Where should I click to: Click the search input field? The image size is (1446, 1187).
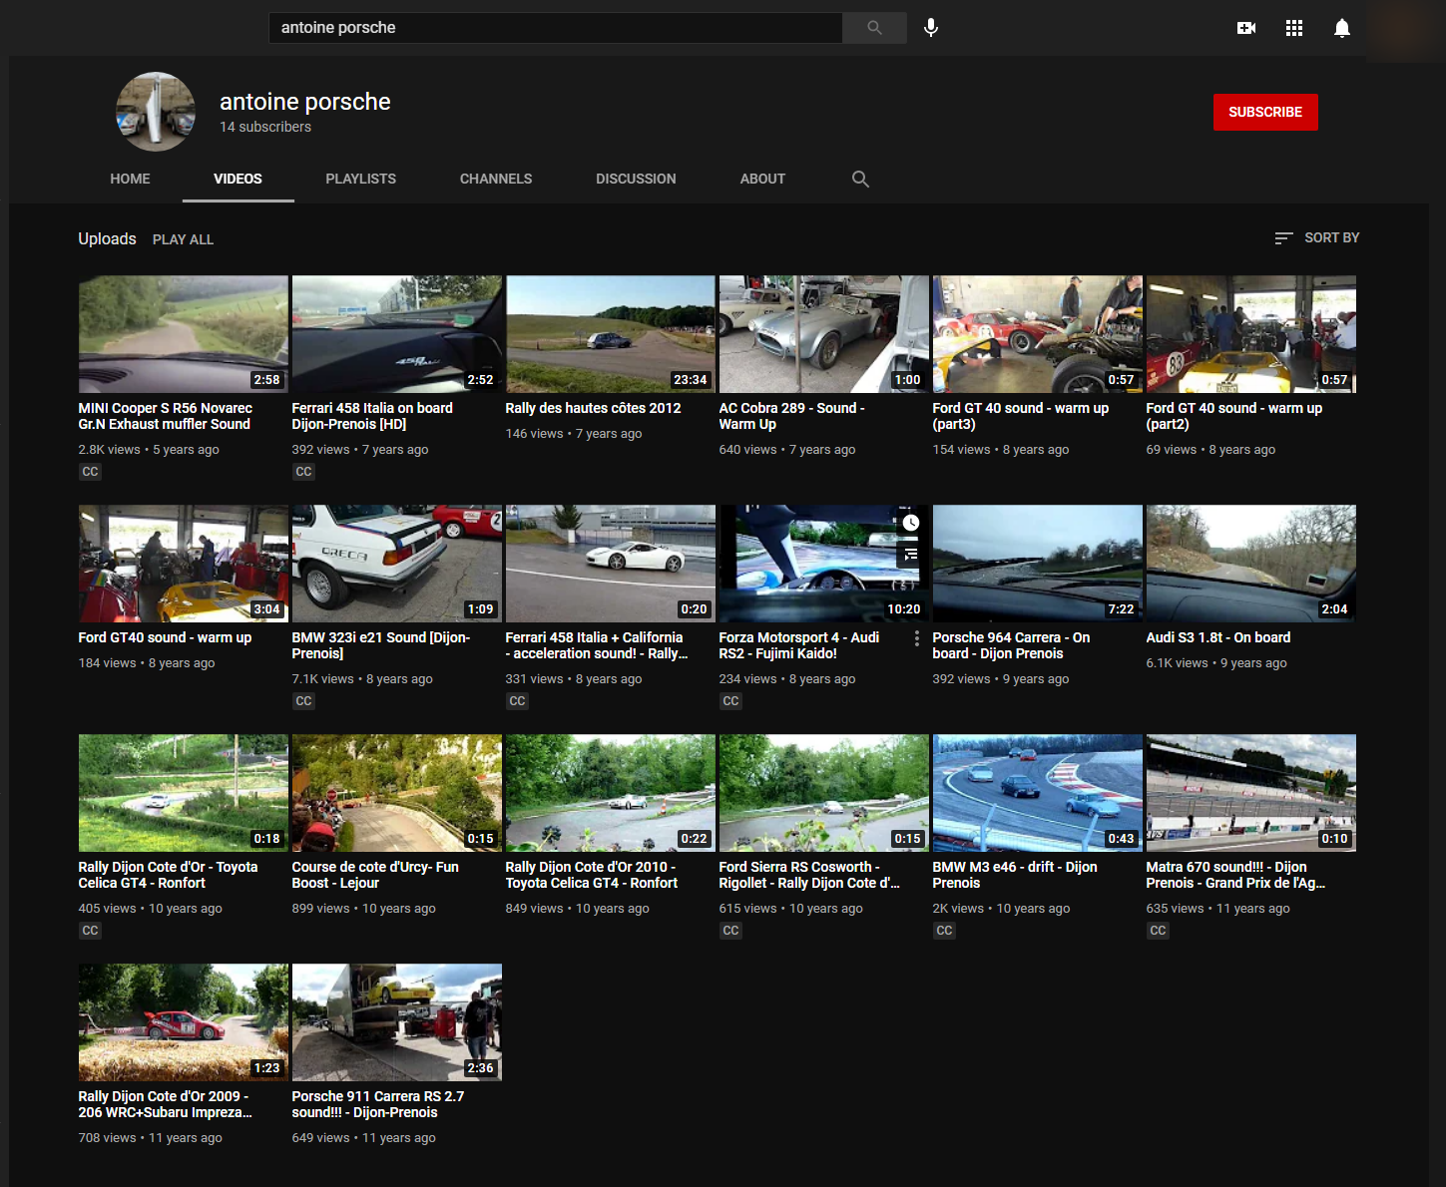pos(556,28)
